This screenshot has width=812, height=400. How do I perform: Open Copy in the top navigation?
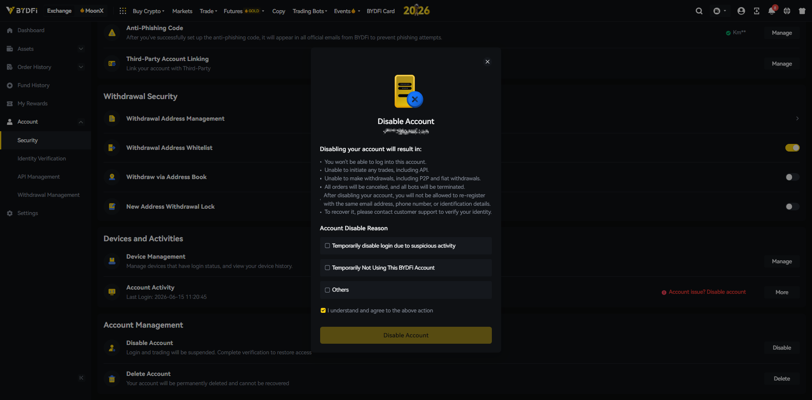coord(279,11)
